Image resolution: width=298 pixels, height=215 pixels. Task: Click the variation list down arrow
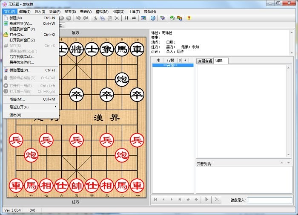288,163
